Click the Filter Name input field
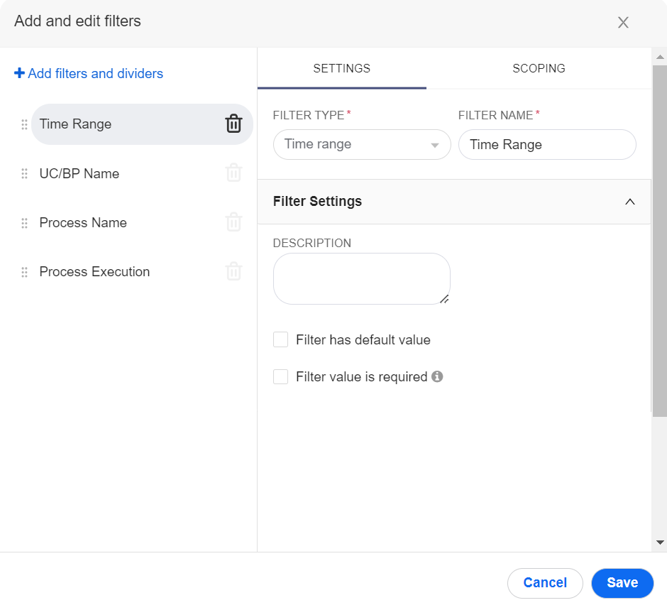 (548, 145)
